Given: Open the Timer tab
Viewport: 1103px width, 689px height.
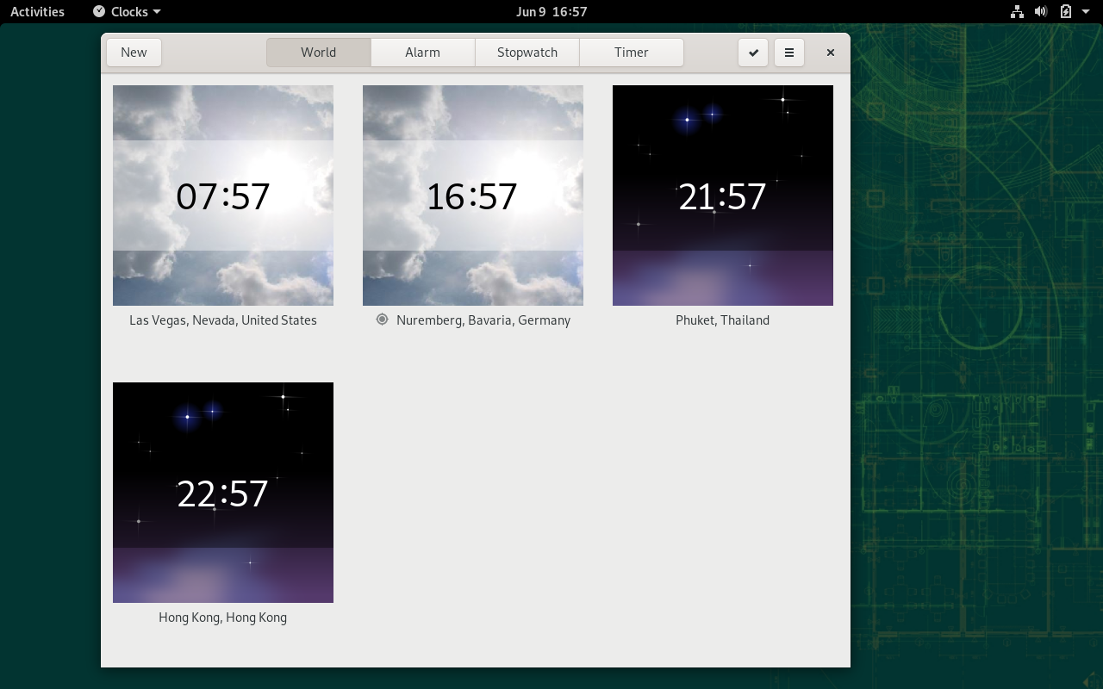Looking at the screenshot, I should [631, 53].
